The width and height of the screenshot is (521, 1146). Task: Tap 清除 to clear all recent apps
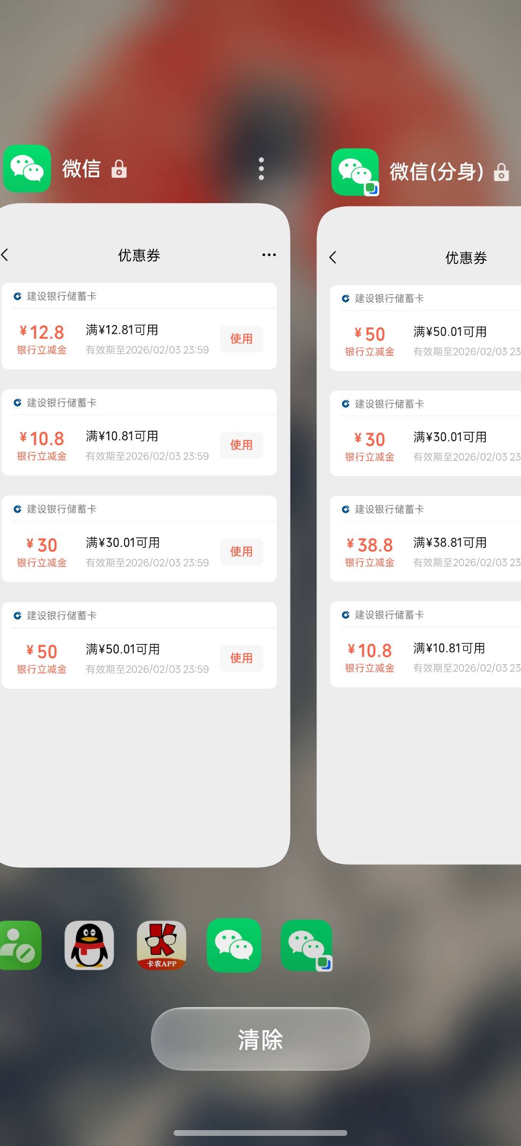(260, 1039)
